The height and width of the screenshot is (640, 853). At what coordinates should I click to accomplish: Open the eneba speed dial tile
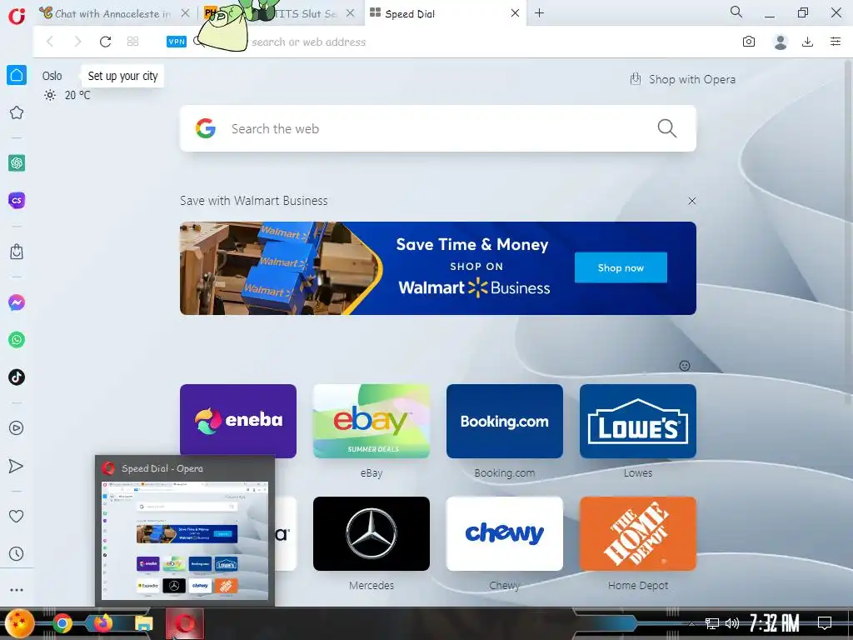[x=238, y=421]
